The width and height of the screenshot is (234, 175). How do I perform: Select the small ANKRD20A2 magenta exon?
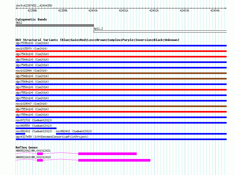click(x=40, y=154)
